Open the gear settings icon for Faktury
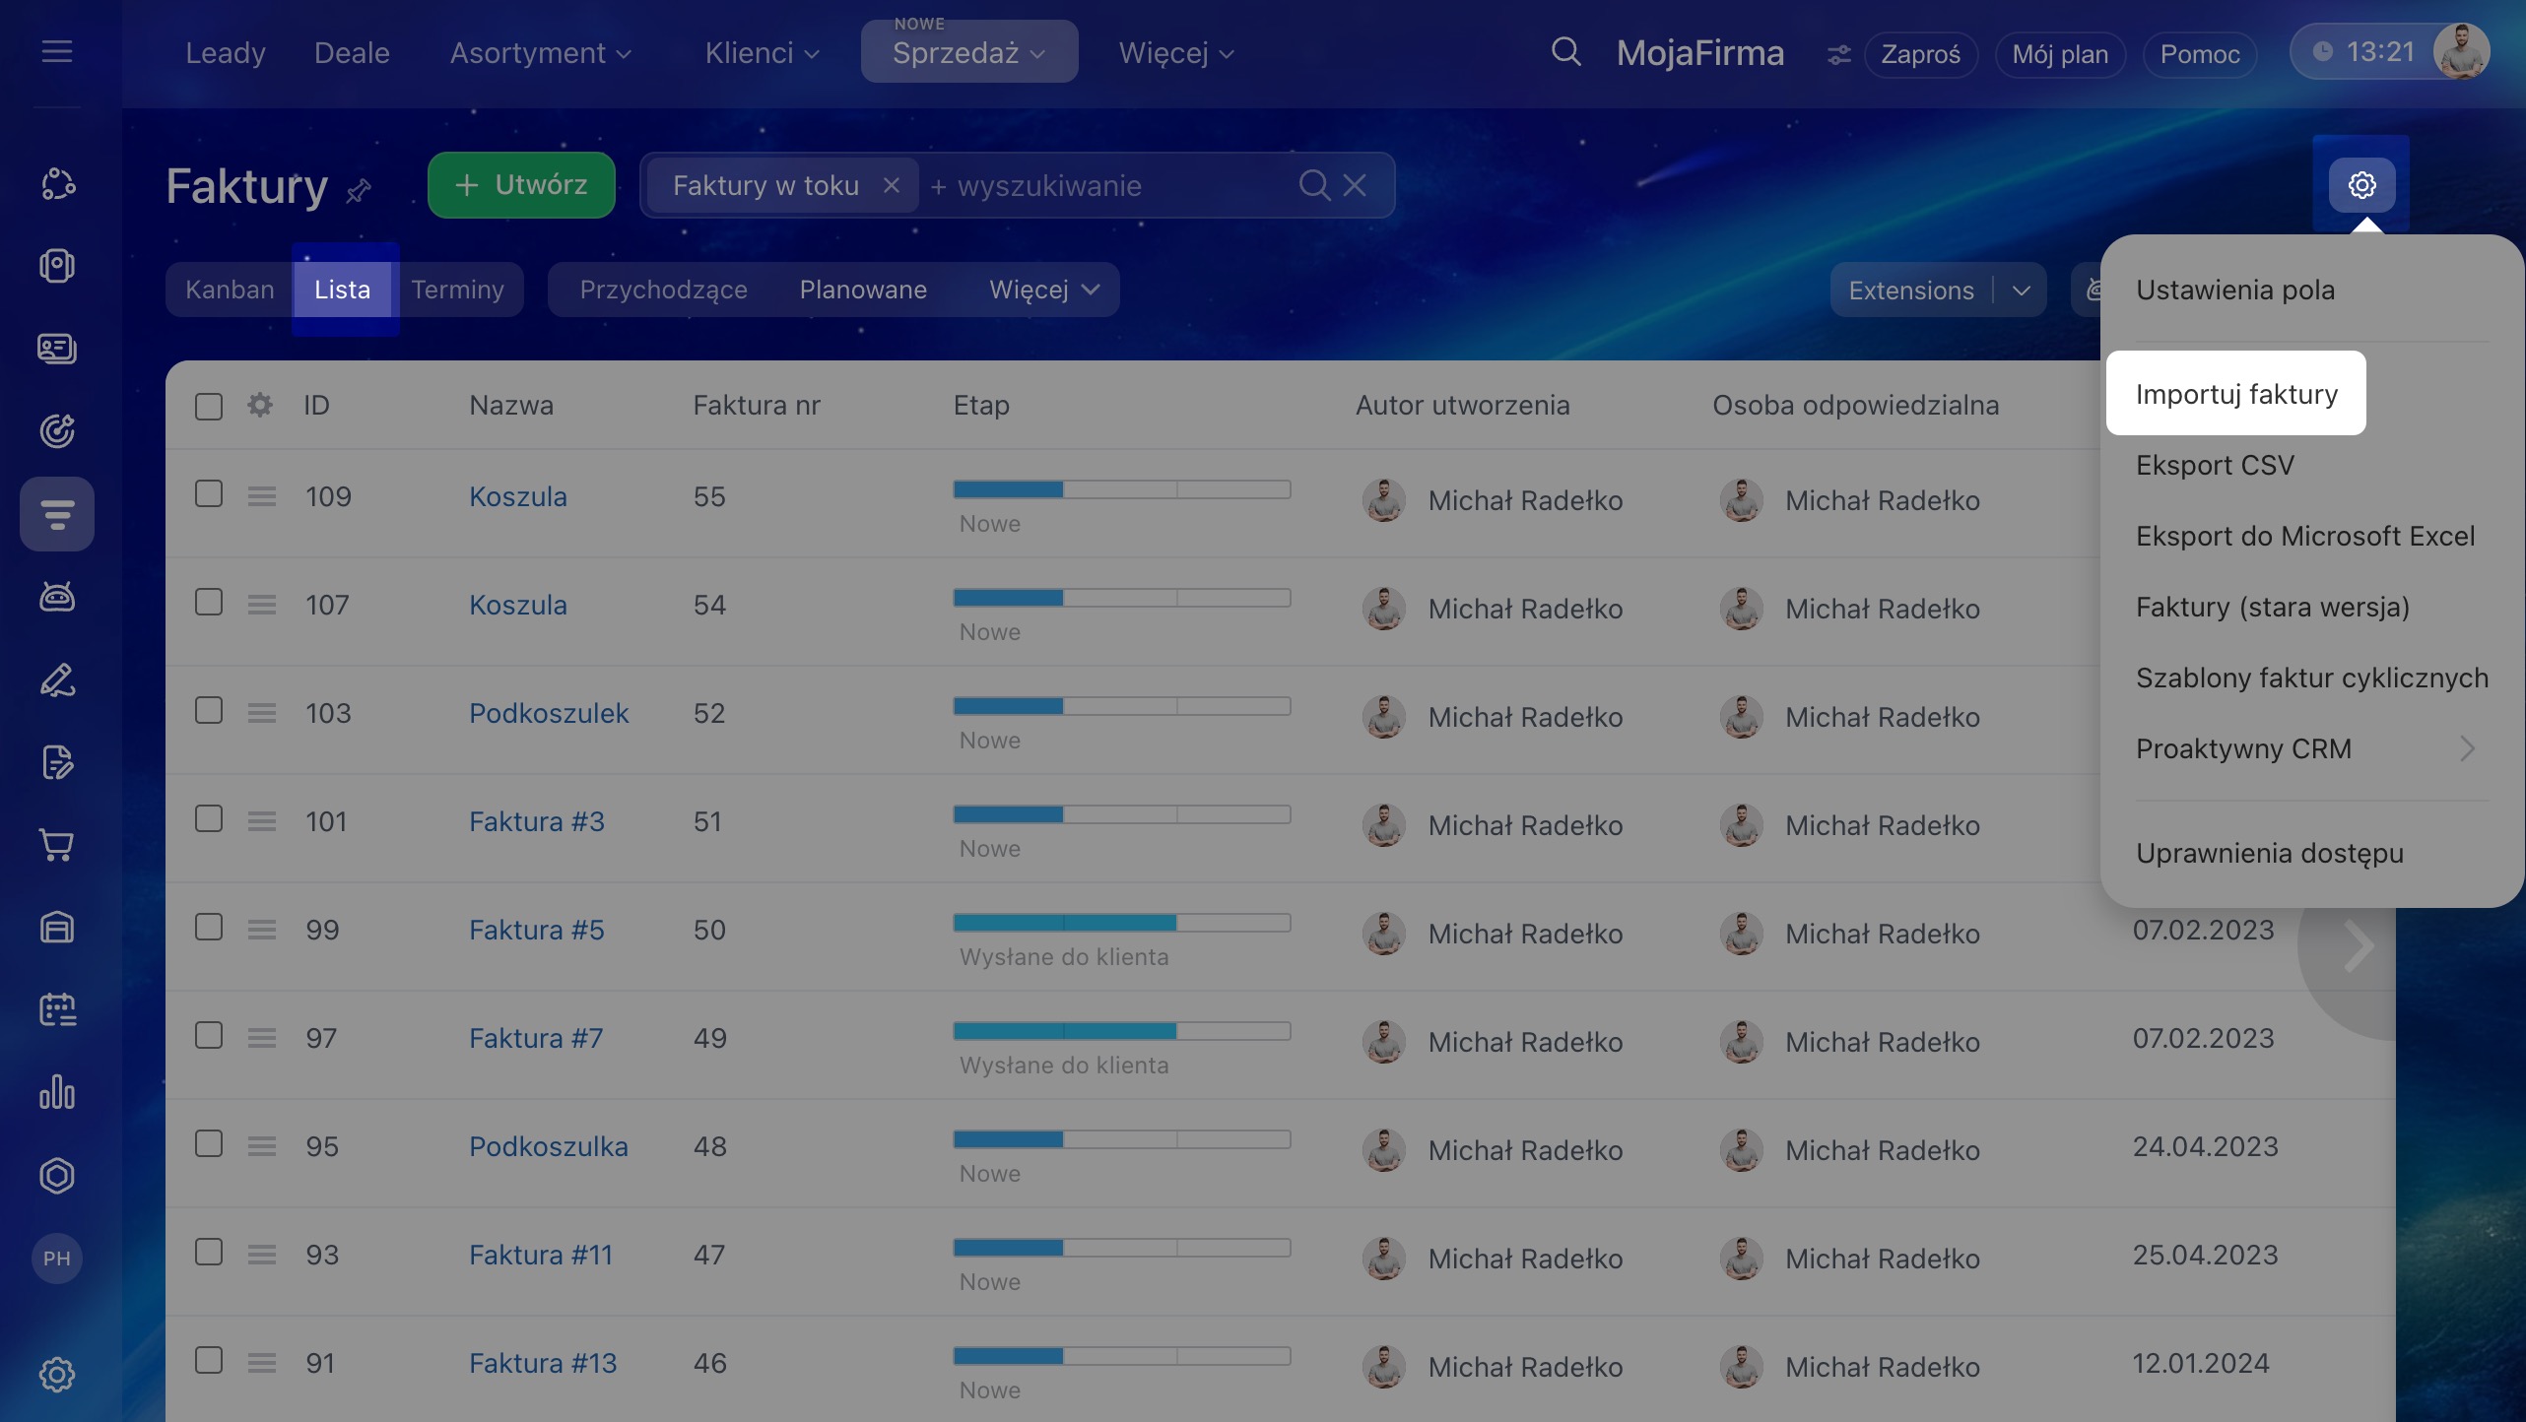The width and height of the screenshot is (2526, 1422). pos(2361,185)
